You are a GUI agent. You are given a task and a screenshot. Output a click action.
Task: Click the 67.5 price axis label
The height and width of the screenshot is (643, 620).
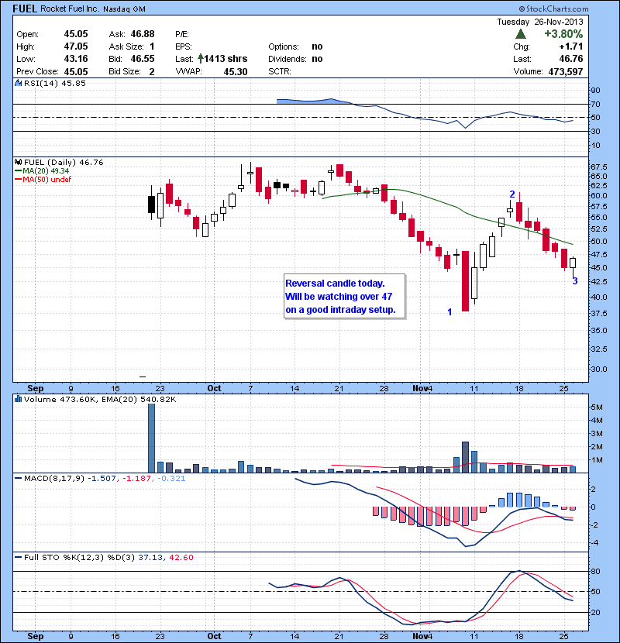[598, 167]
